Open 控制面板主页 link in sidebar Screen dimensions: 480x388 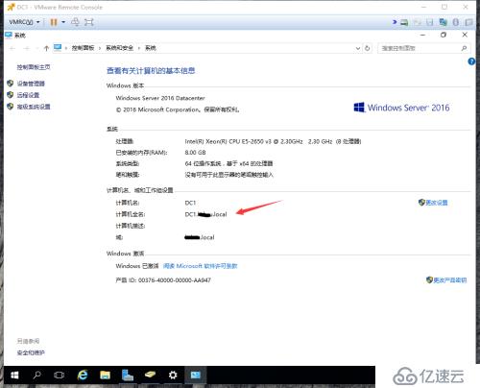click(34, 67)
